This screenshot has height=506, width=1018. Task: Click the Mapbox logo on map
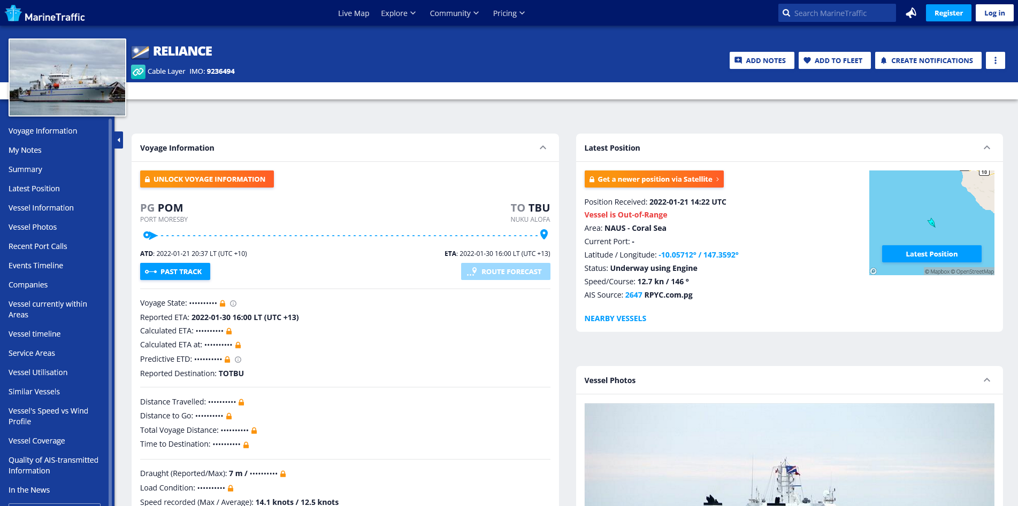873,271
